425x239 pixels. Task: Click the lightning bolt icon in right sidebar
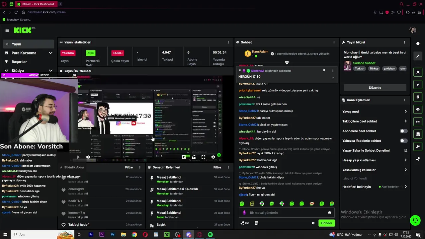tap(418, 84)
